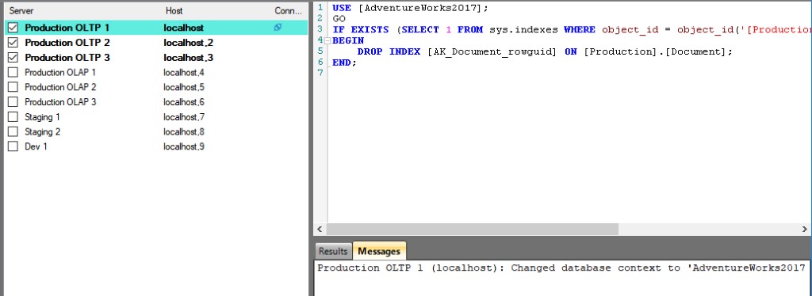Click the BEGIN keyword on line 4
Screen dimensions: 812x296
tap(348, 40)
